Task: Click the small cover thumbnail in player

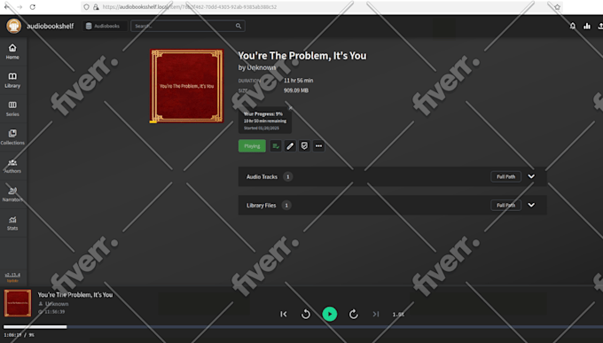Action: pos(18,303)
